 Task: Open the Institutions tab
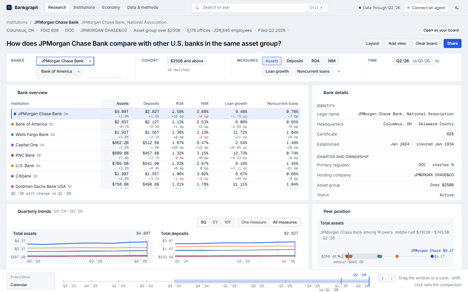tap(84, 7)
